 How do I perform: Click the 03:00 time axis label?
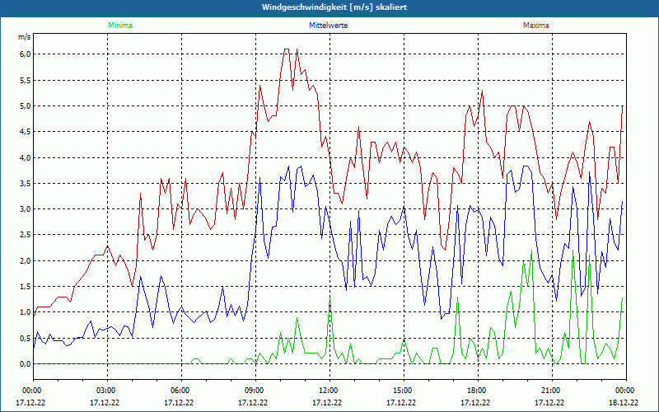(105, 391)
